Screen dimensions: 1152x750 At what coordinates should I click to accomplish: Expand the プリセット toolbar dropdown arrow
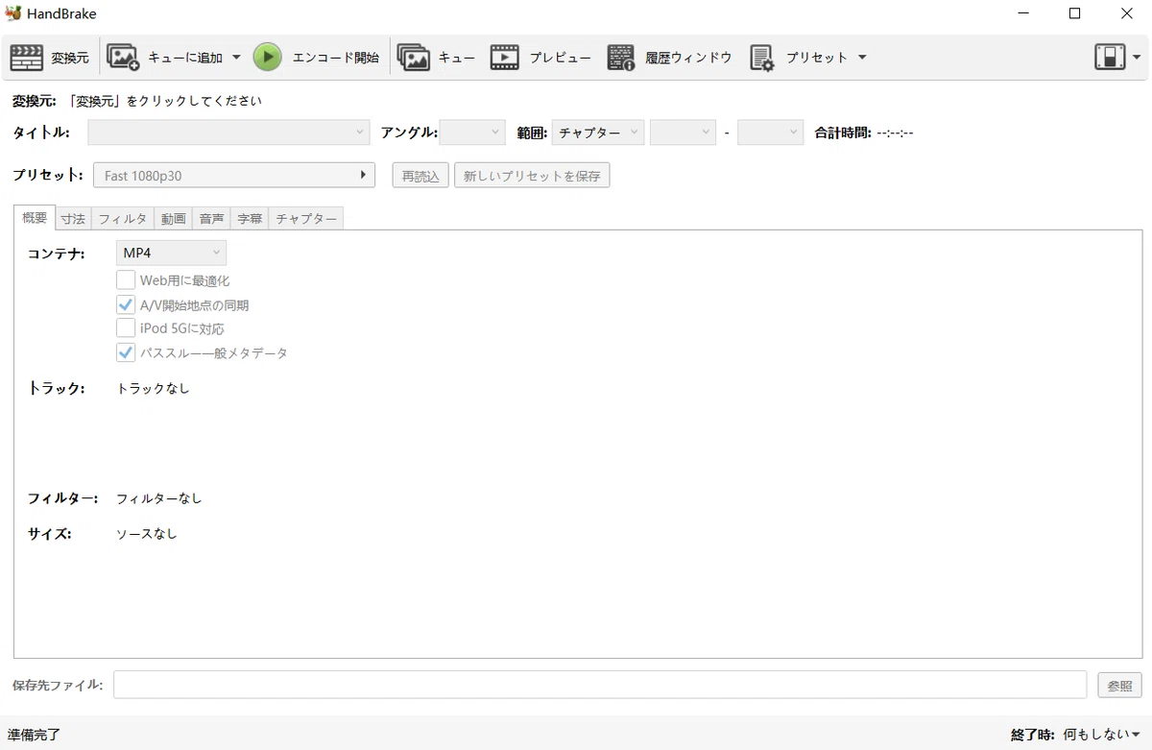point(861,58)
